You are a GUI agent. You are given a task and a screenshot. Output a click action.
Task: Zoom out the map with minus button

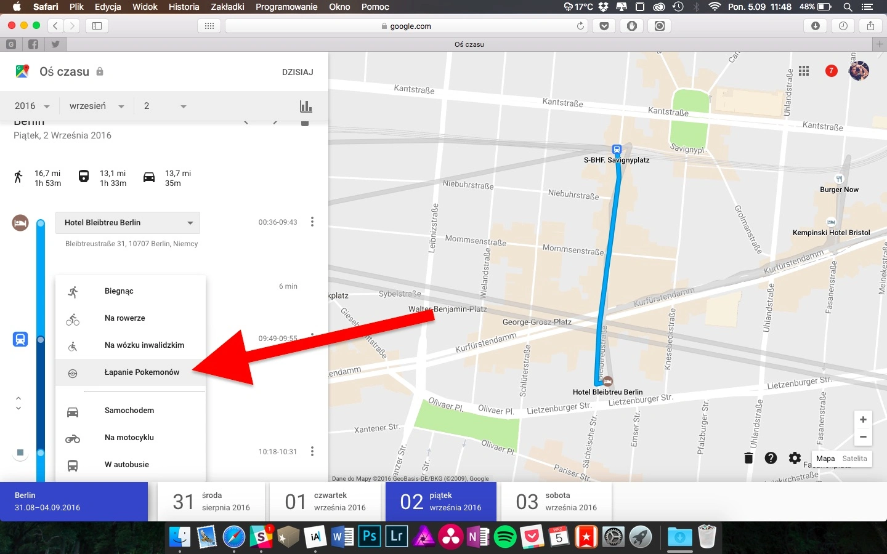[863, 436]
